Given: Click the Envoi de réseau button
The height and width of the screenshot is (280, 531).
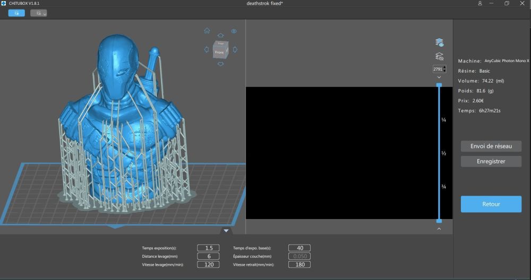Looking at the screenshot, I should (x=491, y=146).
